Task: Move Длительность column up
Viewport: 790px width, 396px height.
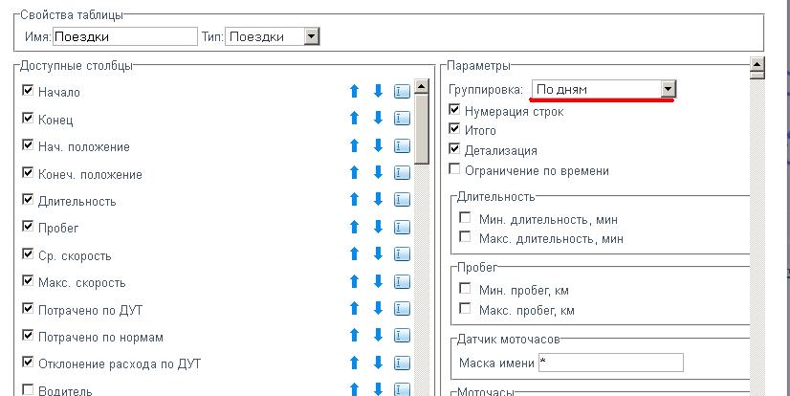Action: click(354, 200)
